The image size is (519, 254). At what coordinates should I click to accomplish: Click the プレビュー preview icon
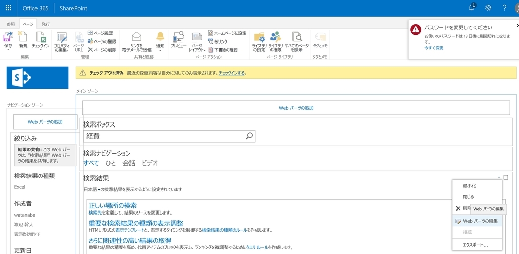coord(179,36)
